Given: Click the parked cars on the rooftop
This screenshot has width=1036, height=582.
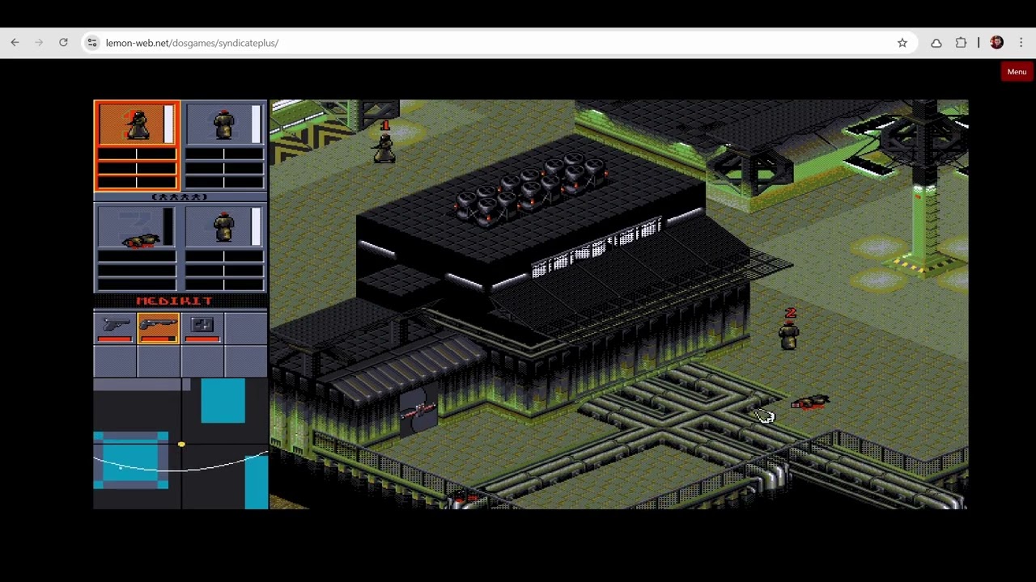Looking at the screenshot, I should (x=530, y=188).
